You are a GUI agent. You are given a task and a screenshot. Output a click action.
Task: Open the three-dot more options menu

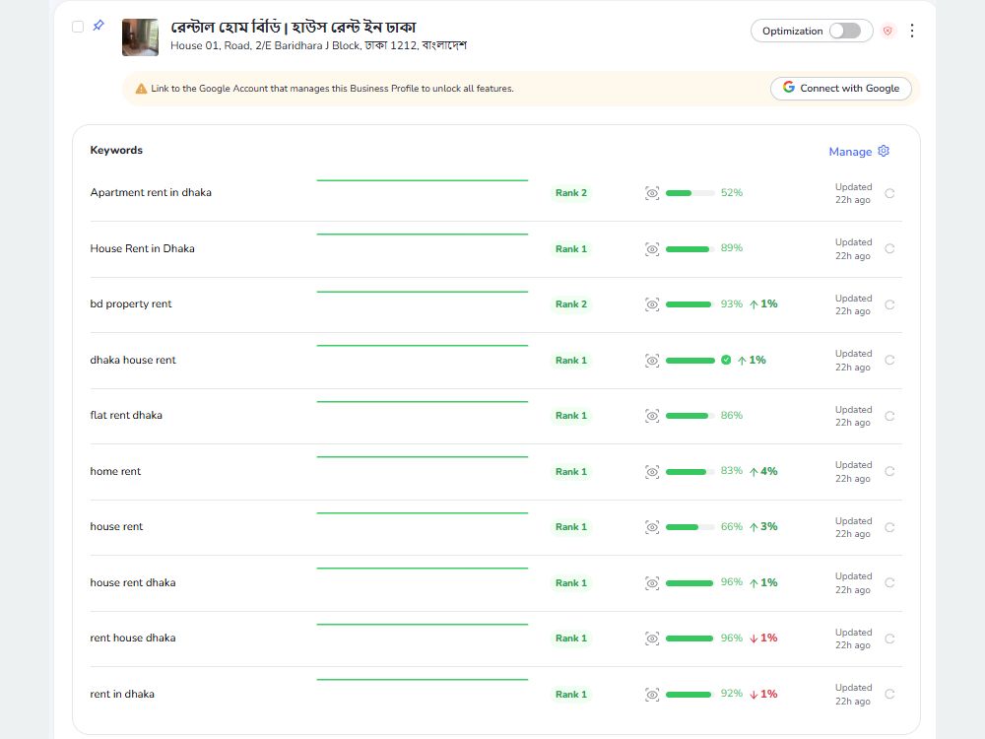click(x=911, y=31)
